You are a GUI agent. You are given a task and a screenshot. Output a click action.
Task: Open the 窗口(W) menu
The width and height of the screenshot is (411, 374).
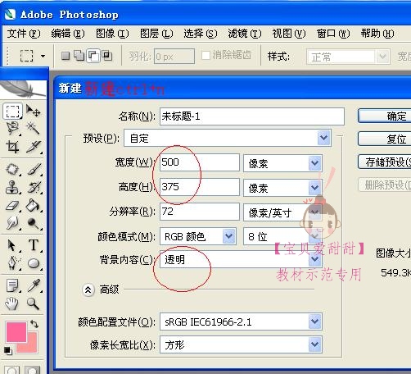(333, 34)
